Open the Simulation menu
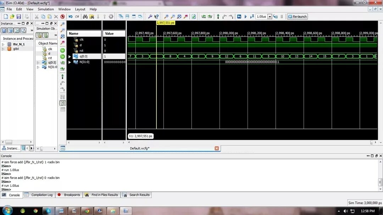Image resolution: width=383 pixels, height=215 pixels. [46, 9]
